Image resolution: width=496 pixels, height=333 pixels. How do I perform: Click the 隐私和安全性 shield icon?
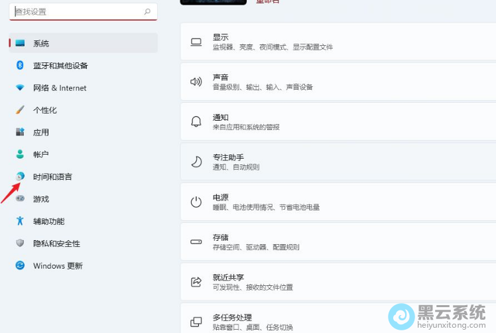20,243
